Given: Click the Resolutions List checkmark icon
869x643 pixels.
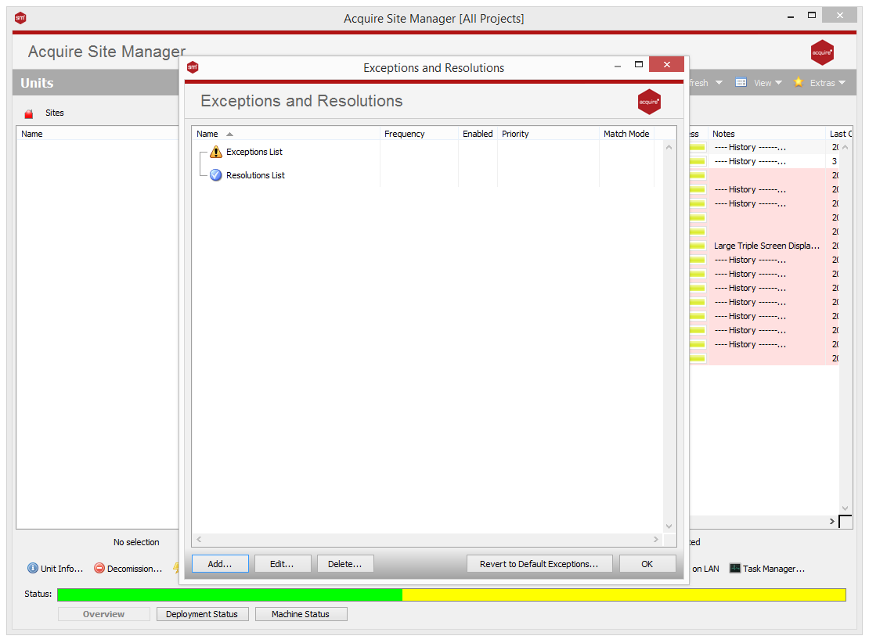Looking at the screenshot, I should coord(215,175).
